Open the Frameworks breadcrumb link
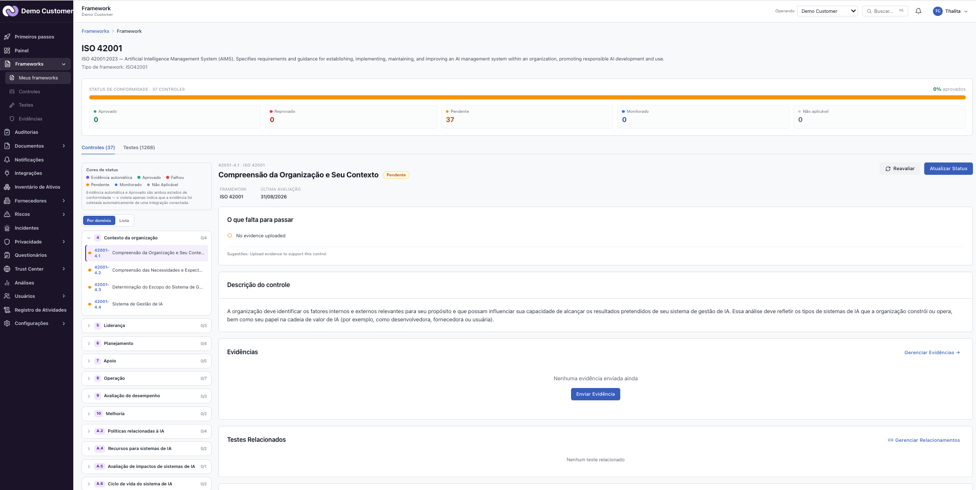 (x=95, y=31)
